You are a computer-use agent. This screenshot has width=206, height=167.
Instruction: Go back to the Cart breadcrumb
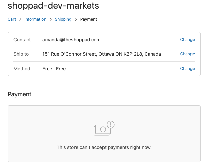12,19
